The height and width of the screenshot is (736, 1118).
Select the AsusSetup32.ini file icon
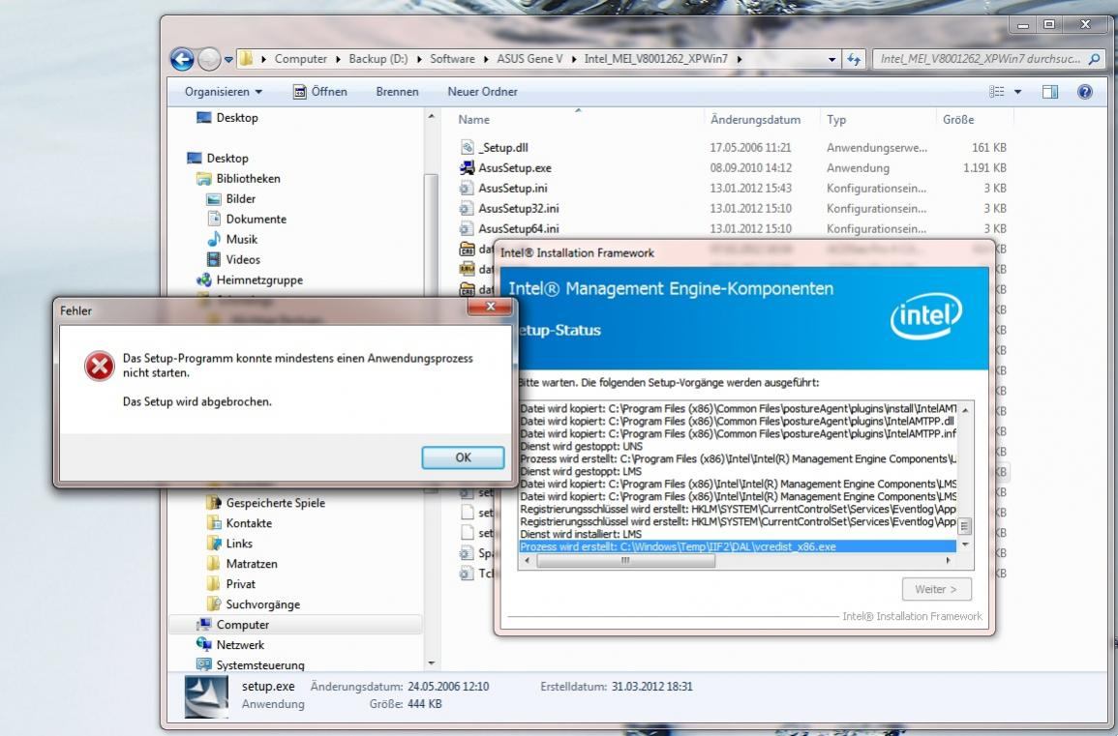pyautogui.click(x=467, y=209)
